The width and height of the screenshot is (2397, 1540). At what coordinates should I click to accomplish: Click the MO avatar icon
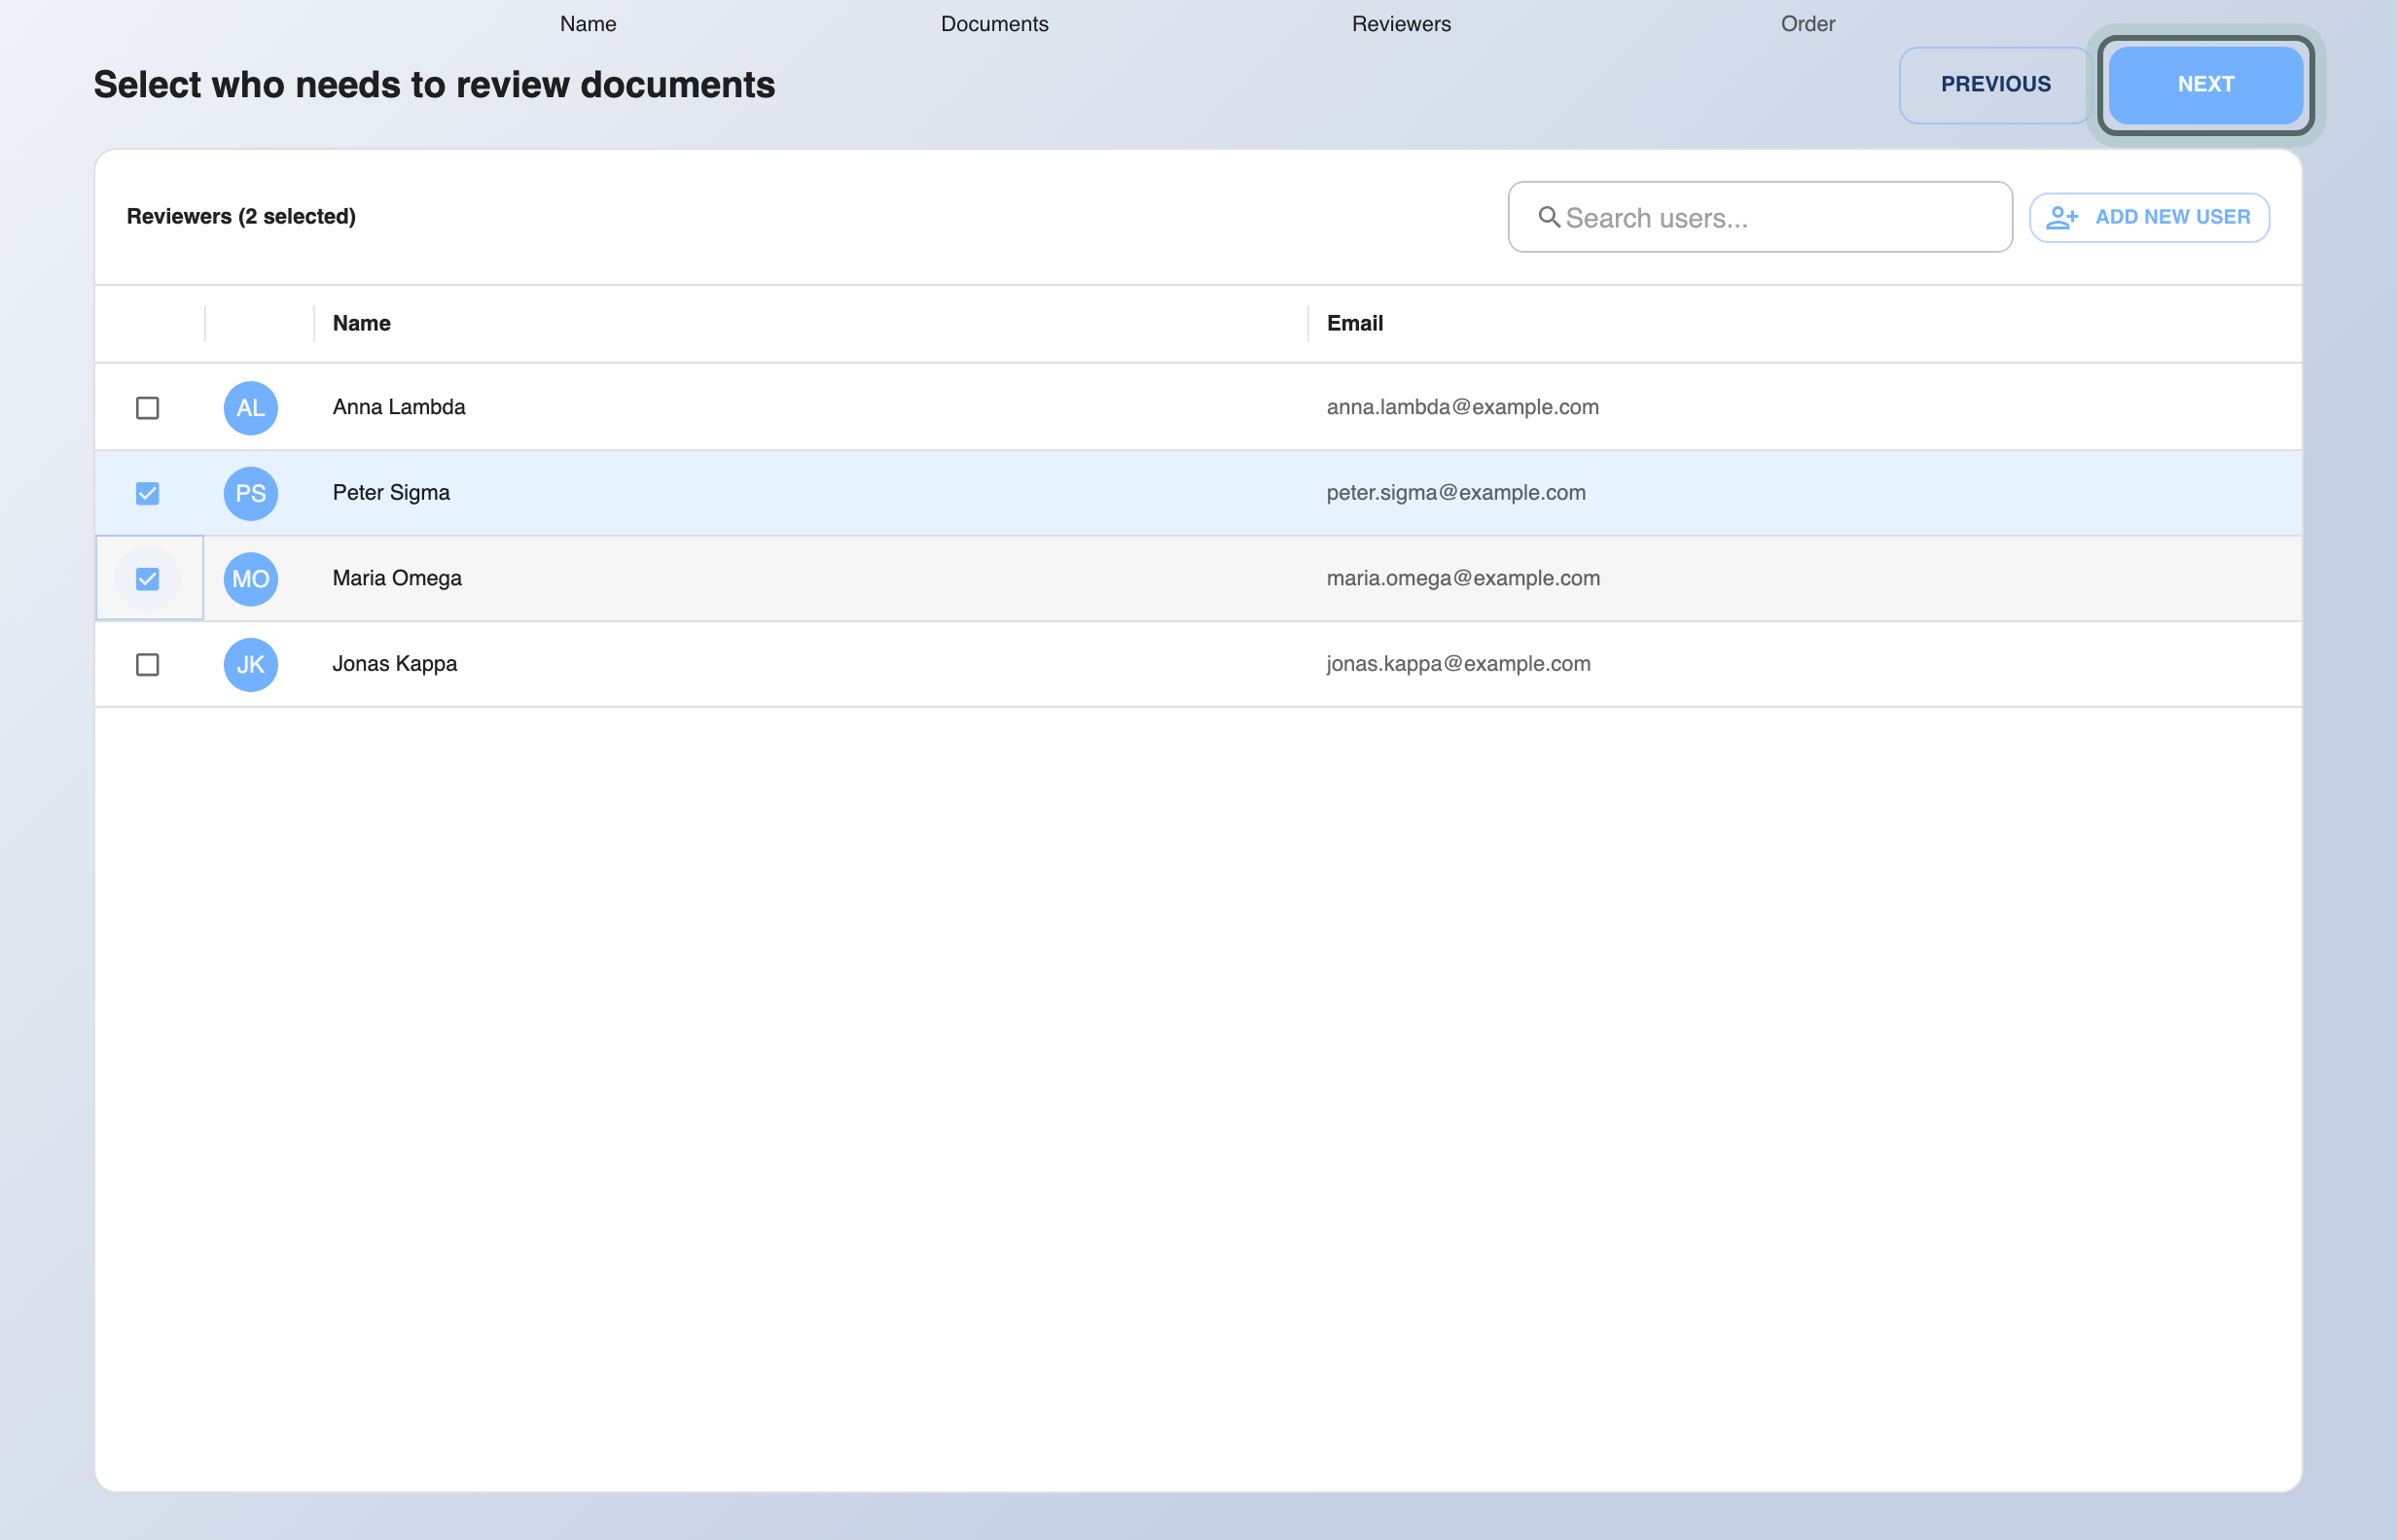tap(250, 579)
